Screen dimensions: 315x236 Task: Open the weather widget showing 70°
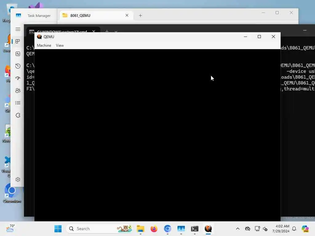coord(10,229)
